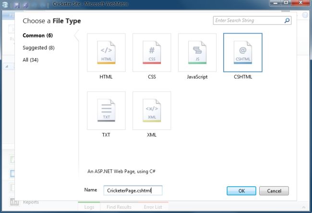Click the Save icon in title bar
This screenshot has width=312, height=213.
pyautogui.click(x=17, y=5)
